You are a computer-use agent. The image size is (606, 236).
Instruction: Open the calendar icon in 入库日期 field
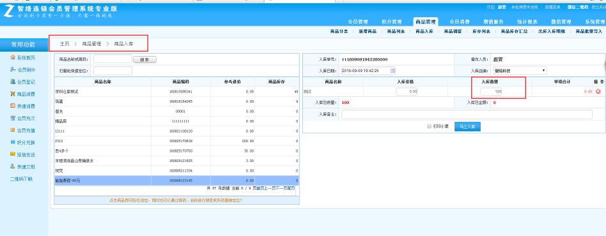392,71
